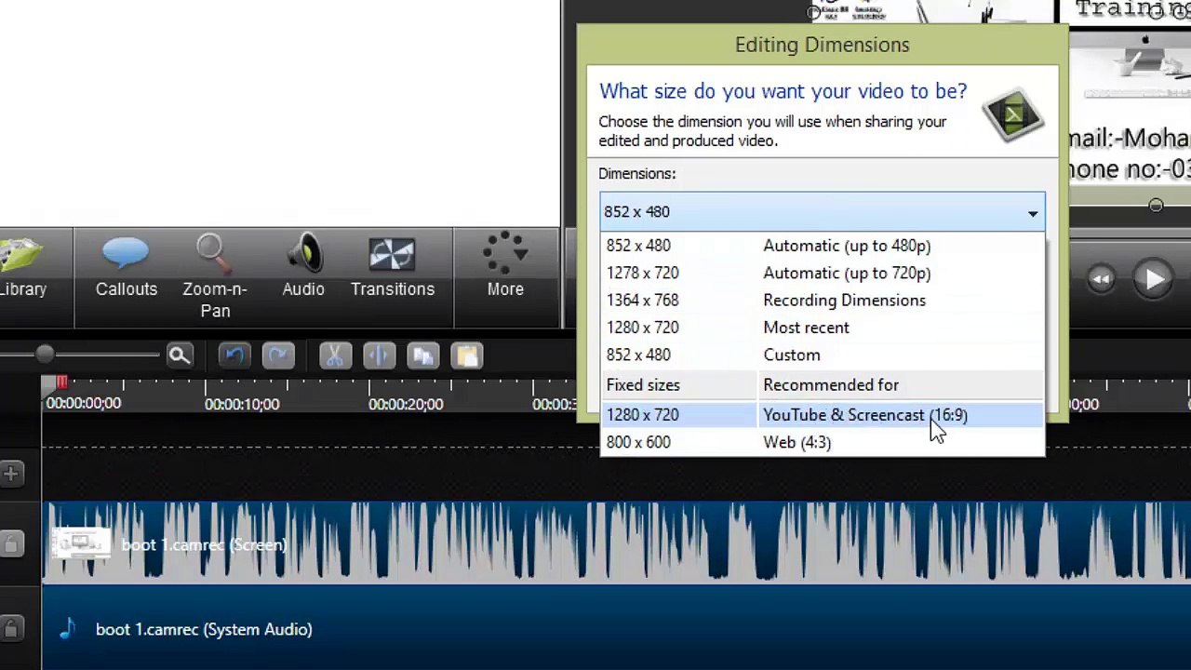Select the boot 1.camrec (Screen) clip
1191x670 pixels.
tap(616, 543)
